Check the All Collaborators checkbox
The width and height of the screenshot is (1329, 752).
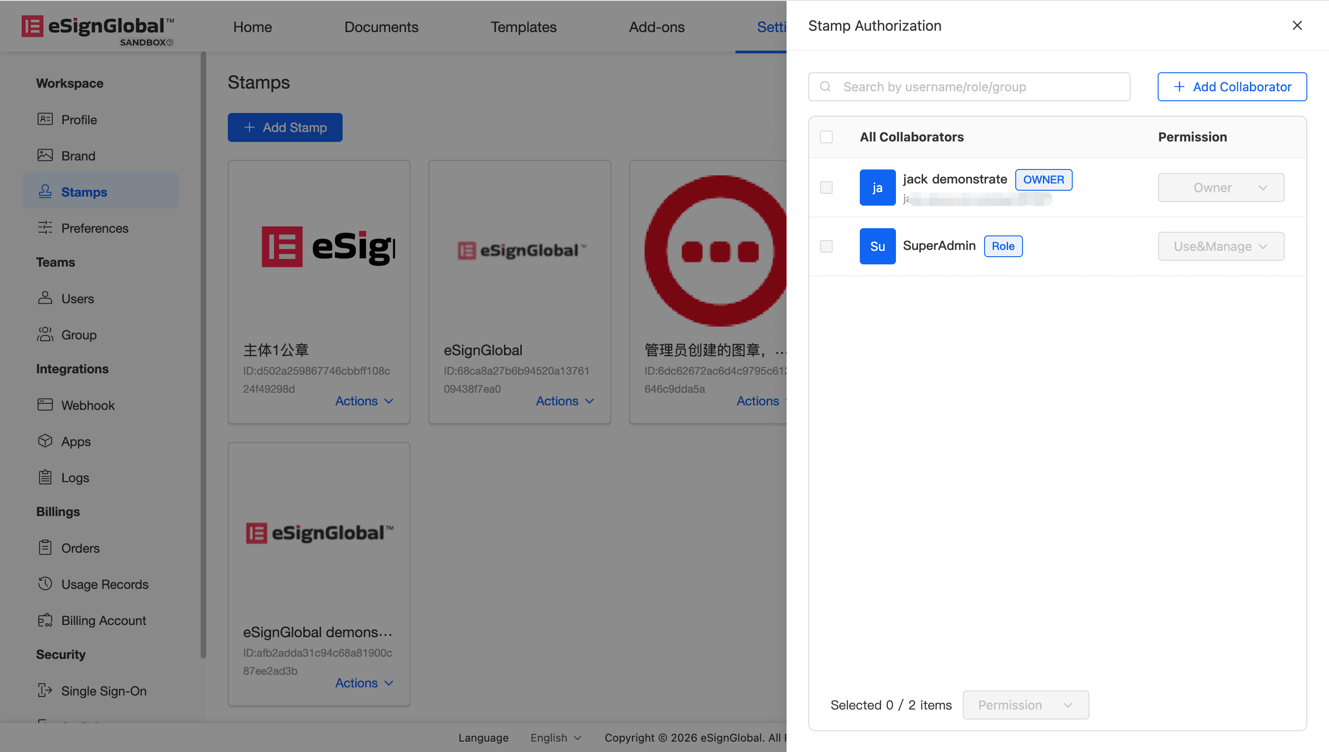click(826, 137)
